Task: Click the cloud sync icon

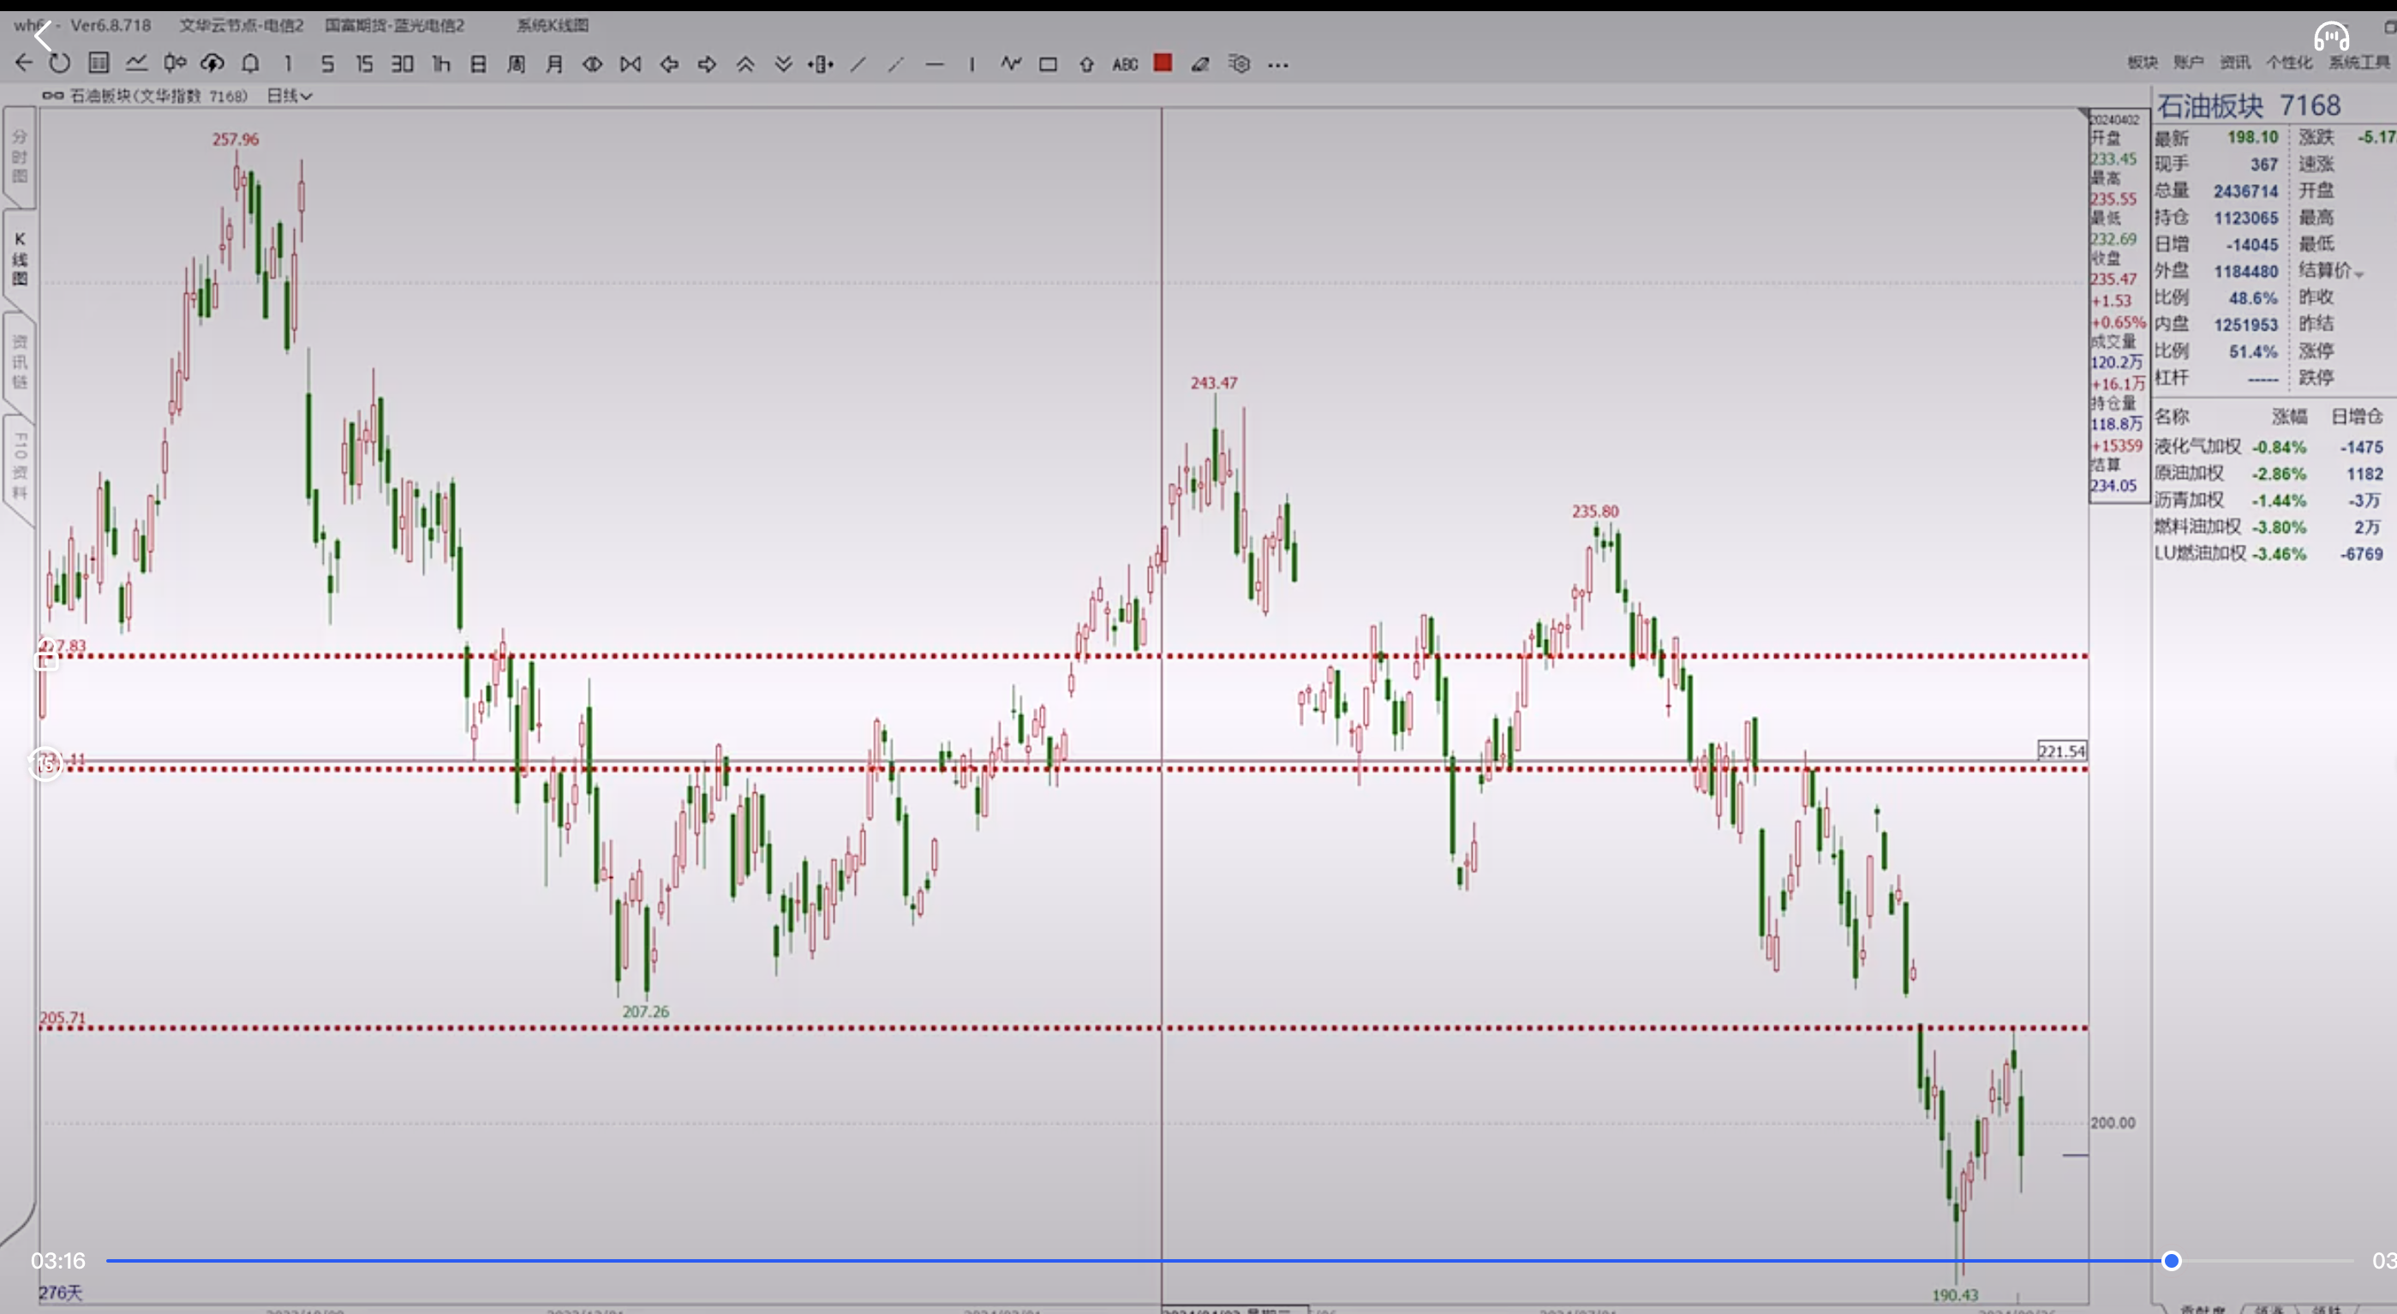Action: click(212, 63)
